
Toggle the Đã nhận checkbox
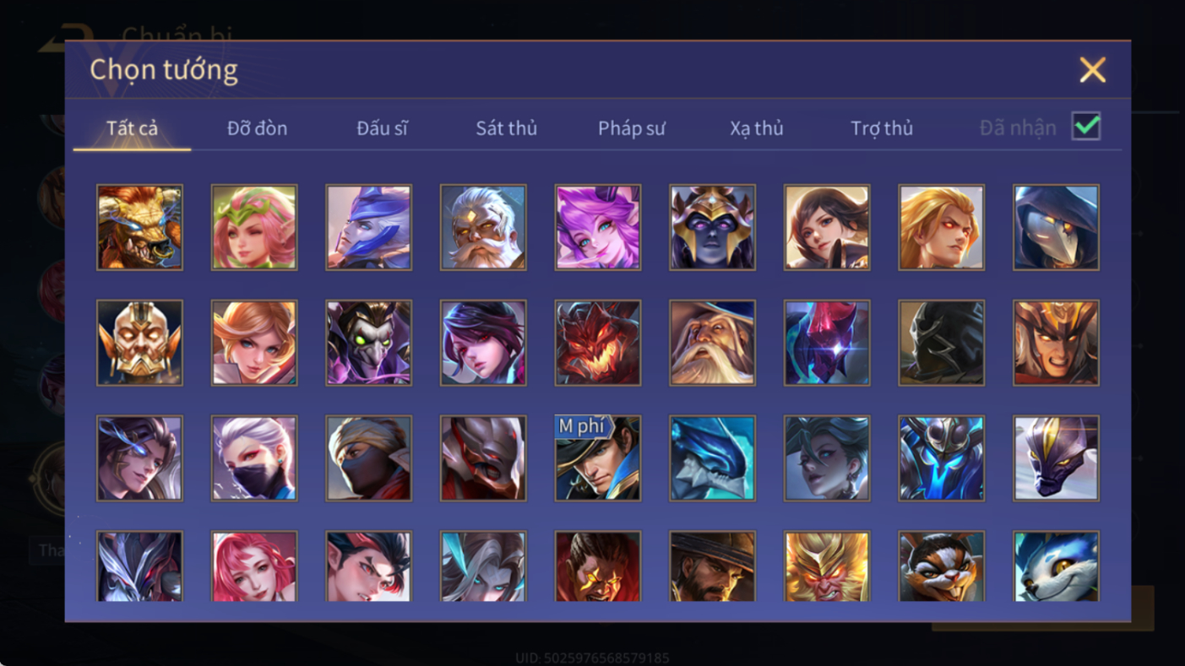point(1086,127)
